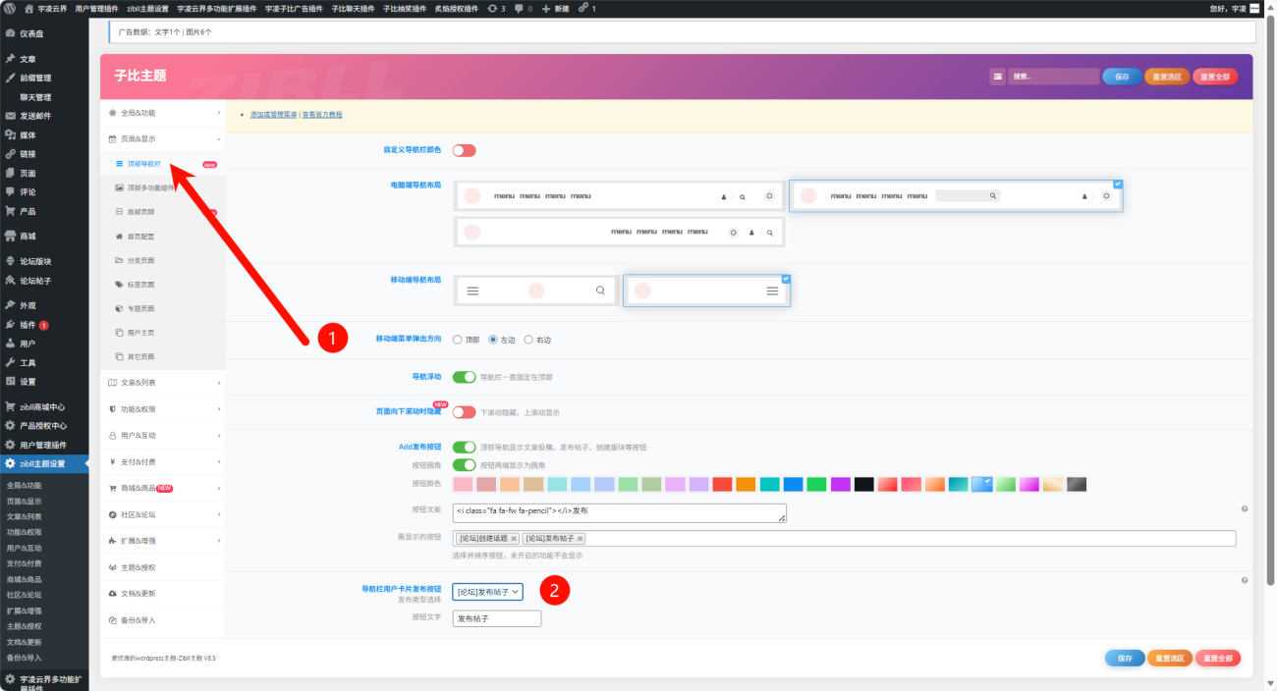Open 插件 in the WordPress sidebar

(x=28, y=325)
